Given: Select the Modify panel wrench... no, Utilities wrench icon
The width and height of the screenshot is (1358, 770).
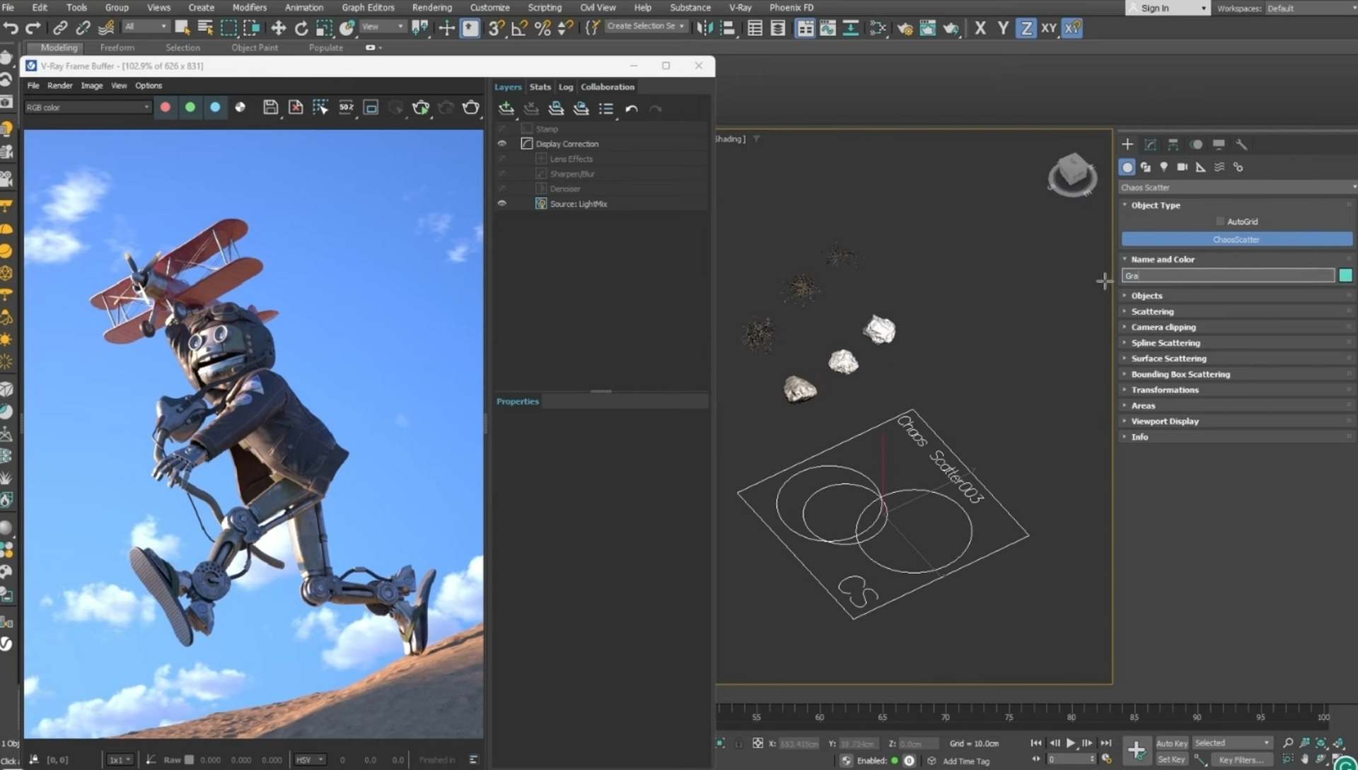Looking at the screenshot, I should [x=1242, y=144].
